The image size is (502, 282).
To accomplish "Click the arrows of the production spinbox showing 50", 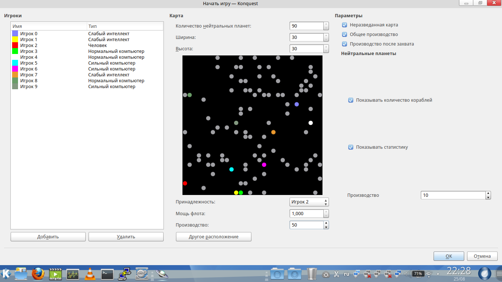I will tap(326, 225).
